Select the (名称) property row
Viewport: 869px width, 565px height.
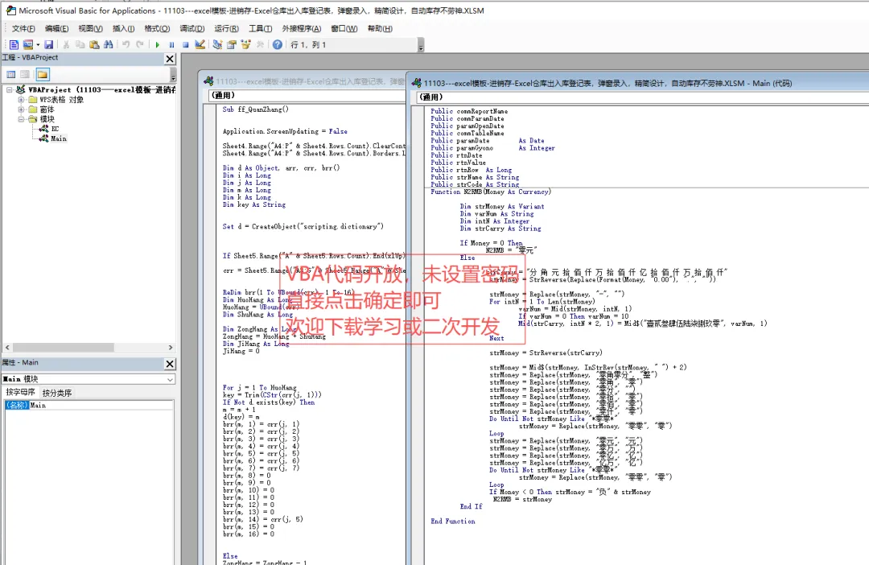(89, 406)
